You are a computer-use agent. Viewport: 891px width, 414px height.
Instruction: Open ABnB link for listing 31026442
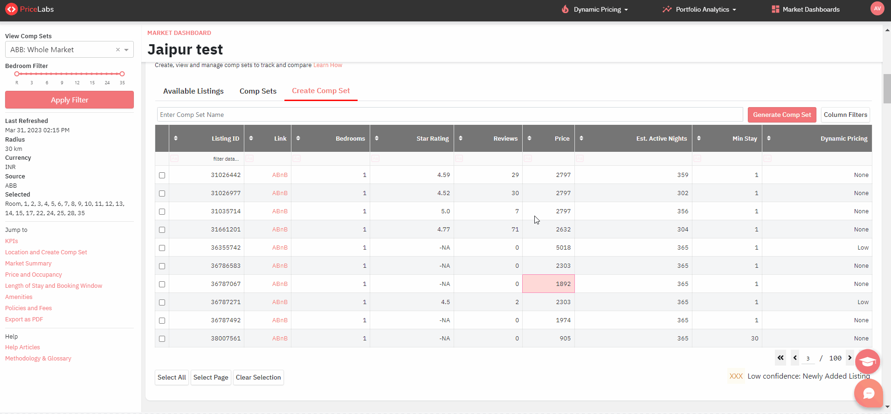tap(280, 175)
